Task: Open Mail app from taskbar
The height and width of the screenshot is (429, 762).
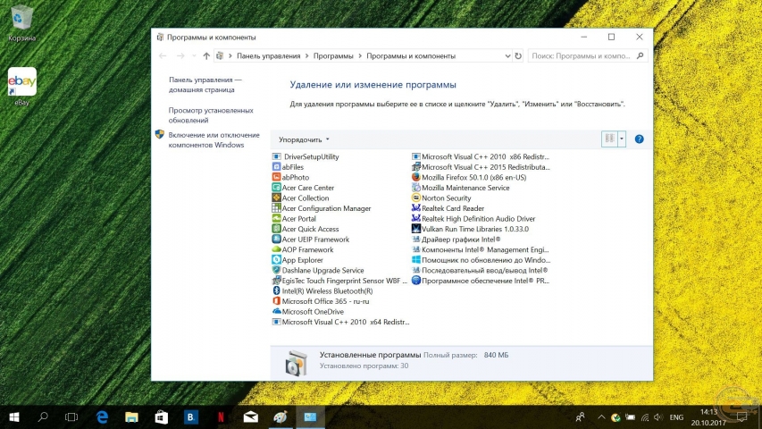Action: pyautogui.click(x=251, y=416)
